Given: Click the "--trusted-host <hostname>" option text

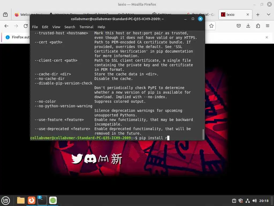Looking at the screenshot, I should (61, 33).
